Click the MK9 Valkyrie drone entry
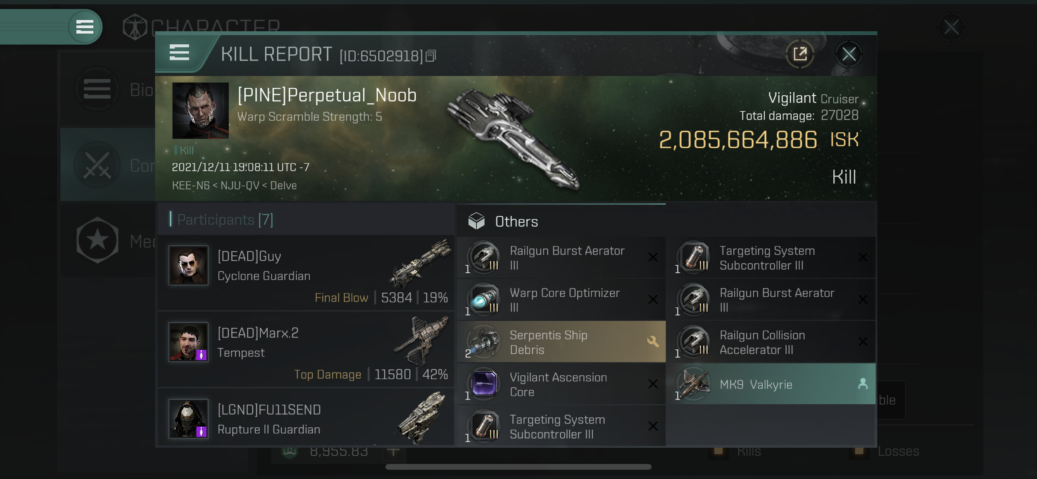 click(770, 385)
